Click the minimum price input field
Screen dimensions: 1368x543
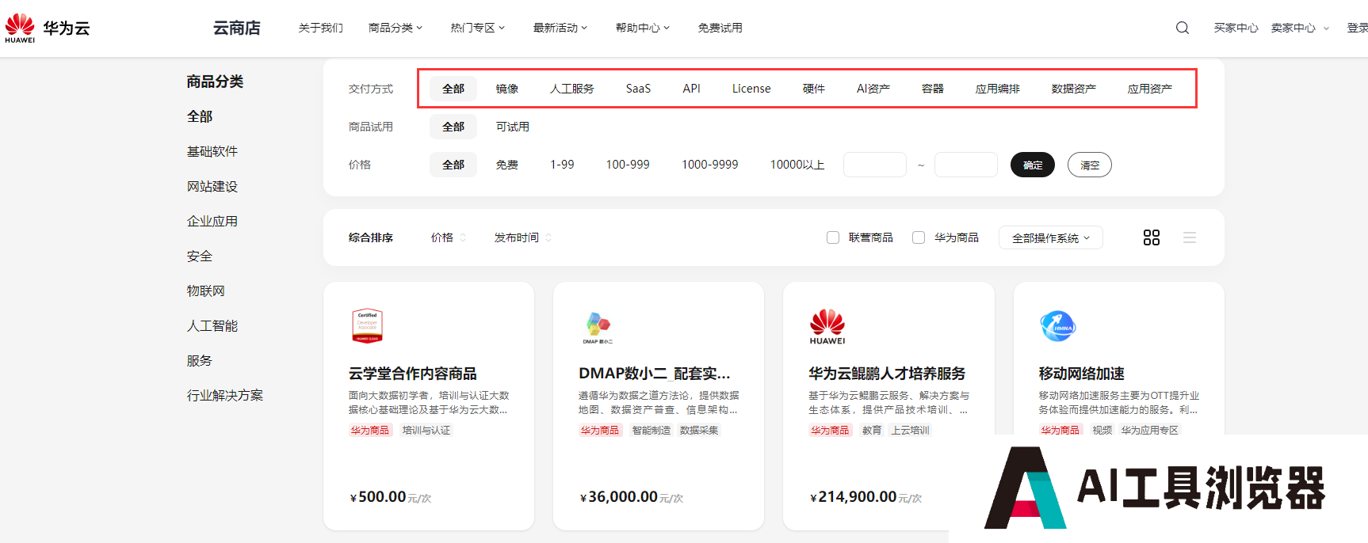(874, 165)
